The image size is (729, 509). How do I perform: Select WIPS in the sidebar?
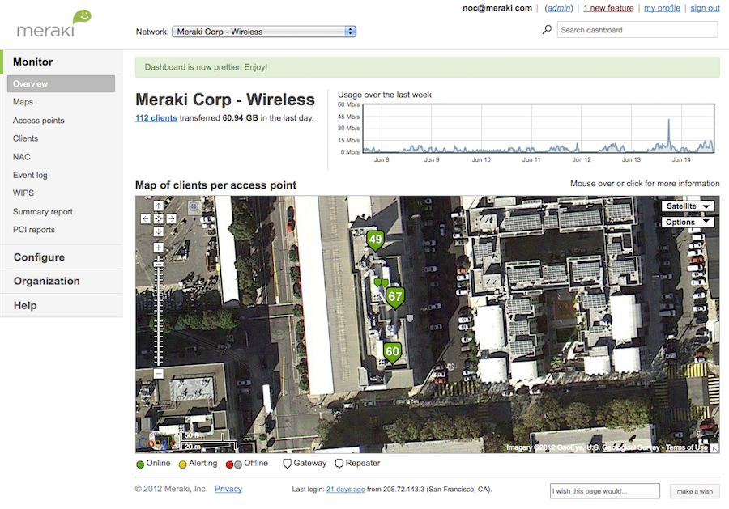click(x=23, y=193)
